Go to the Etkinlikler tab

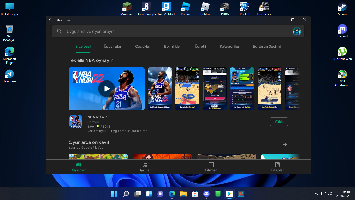coord(173,46)
